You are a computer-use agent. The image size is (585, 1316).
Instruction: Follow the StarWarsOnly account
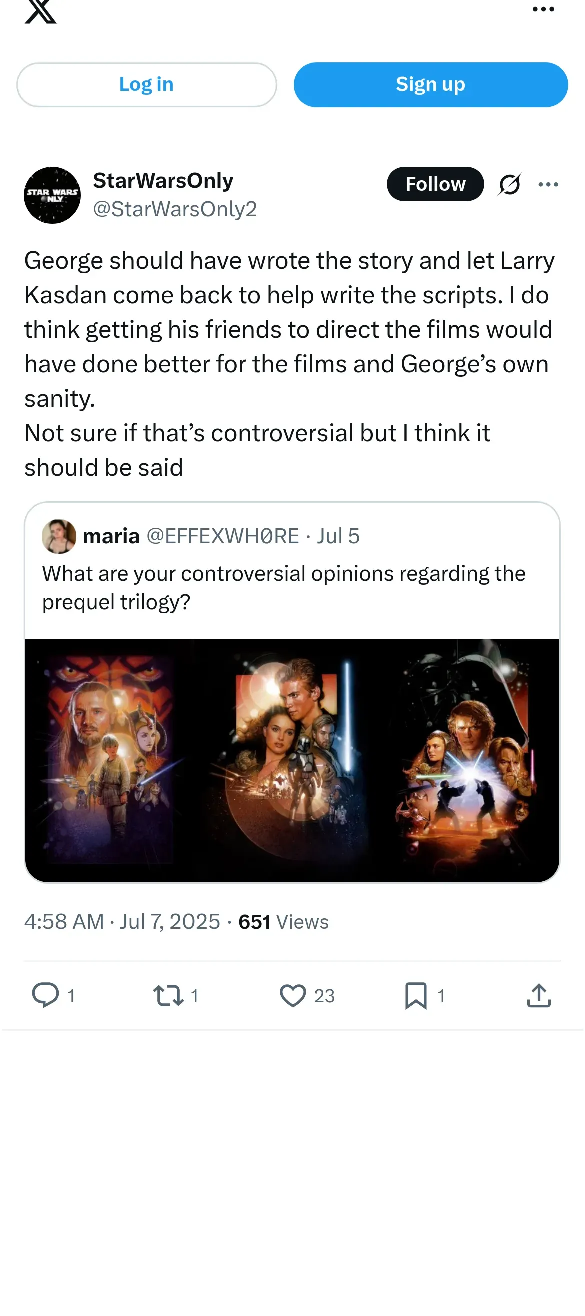[x=435, y=184]
